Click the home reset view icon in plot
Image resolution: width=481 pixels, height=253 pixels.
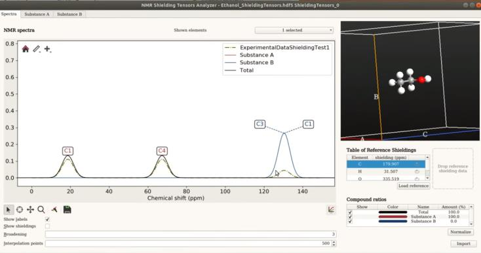click(x=26, y=49)
